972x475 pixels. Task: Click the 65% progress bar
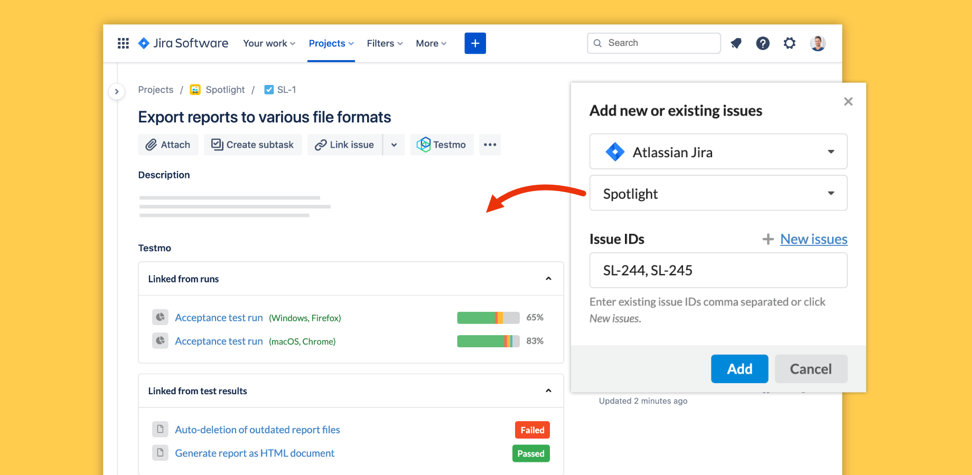(x=488, y=318)
